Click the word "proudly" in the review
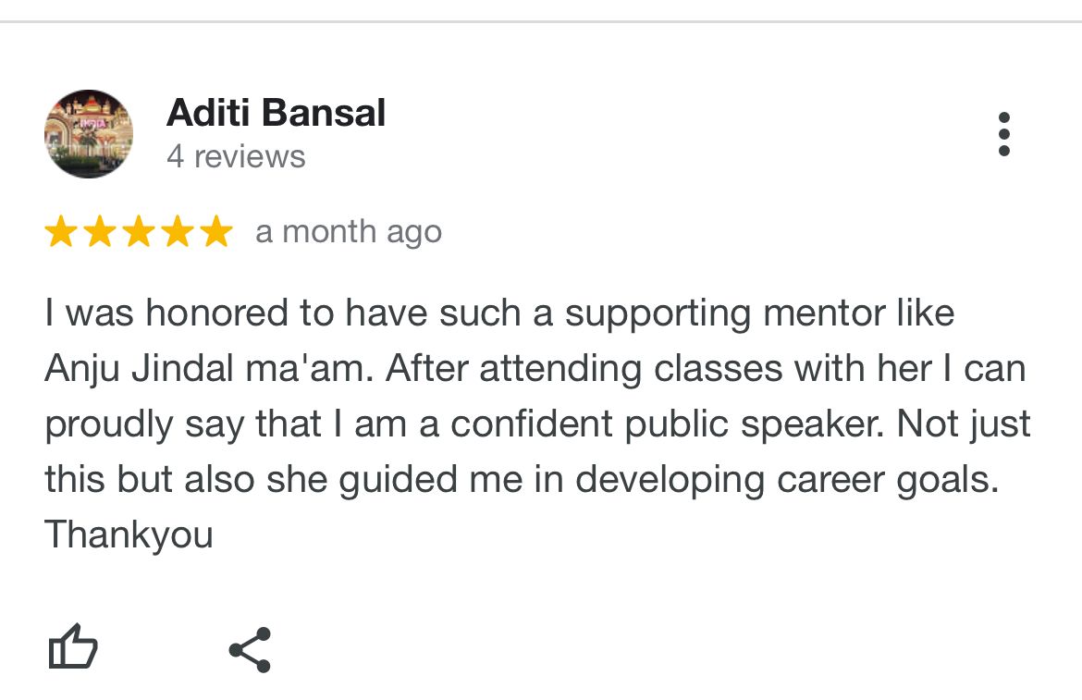 (x=109, y=425)
